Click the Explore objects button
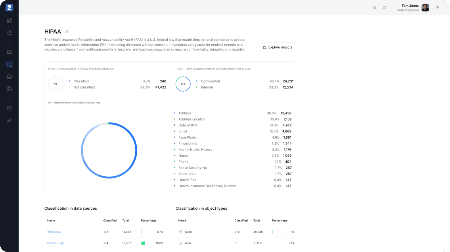This screenshot has height=252, width=450. click(278, 47)
